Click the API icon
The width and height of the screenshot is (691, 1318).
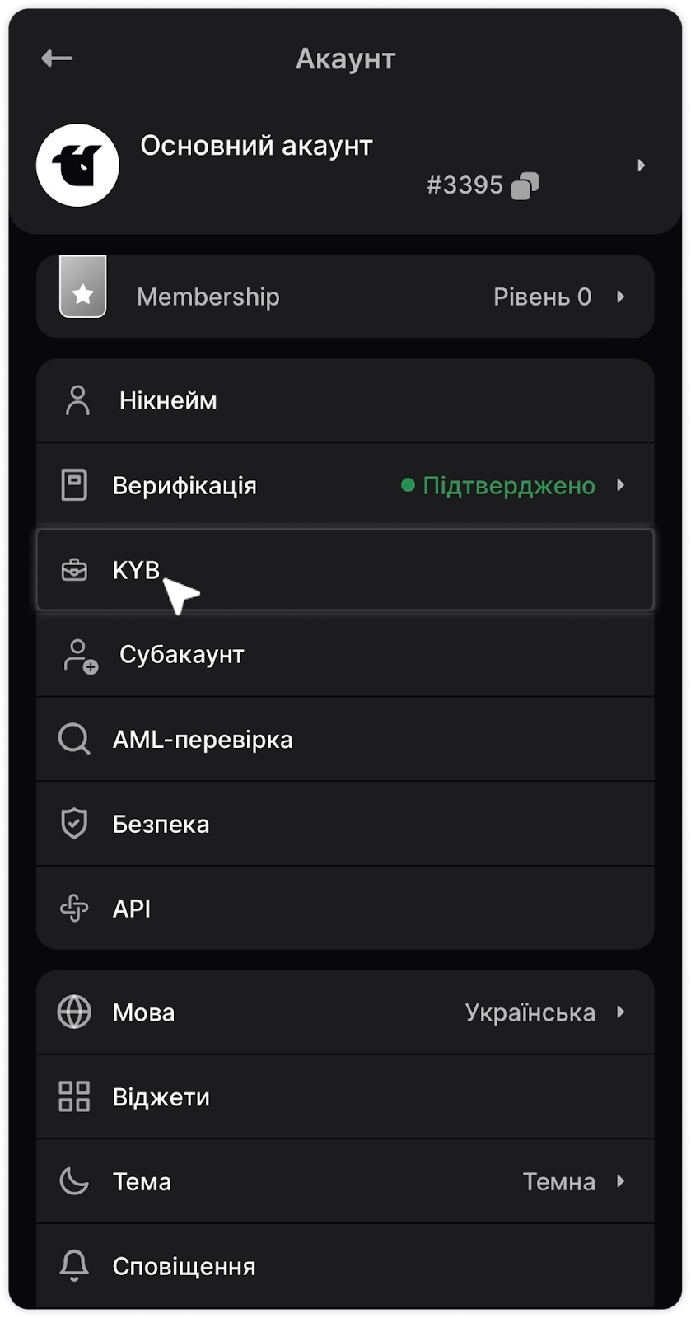tap(74, 909)
